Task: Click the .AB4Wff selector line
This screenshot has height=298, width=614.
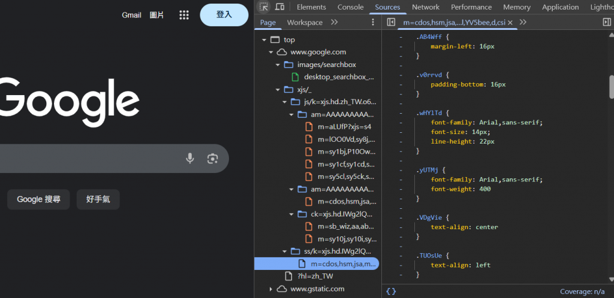Action: point(434,37)
